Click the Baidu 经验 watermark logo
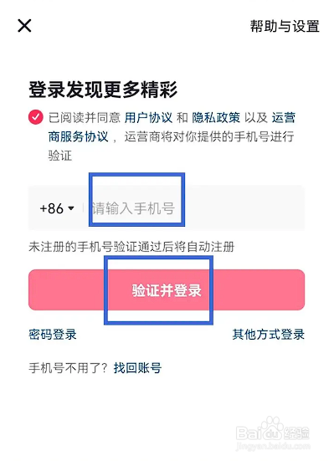 coord(273,430)
